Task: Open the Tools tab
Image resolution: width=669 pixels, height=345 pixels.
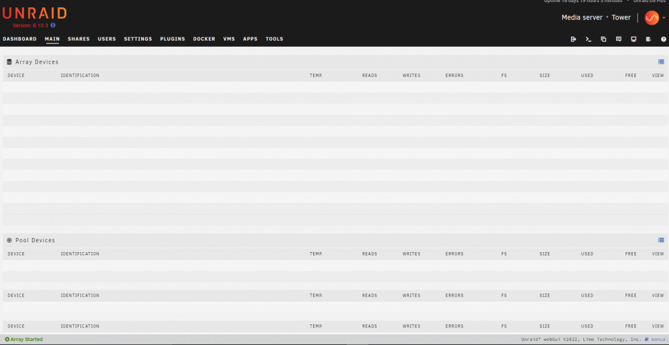Action: pos(274,39)
